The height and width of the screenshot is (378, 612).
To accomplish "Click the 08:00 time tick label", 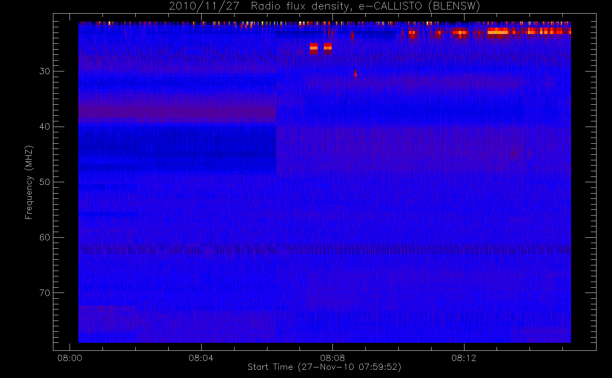I will [70, 358].
